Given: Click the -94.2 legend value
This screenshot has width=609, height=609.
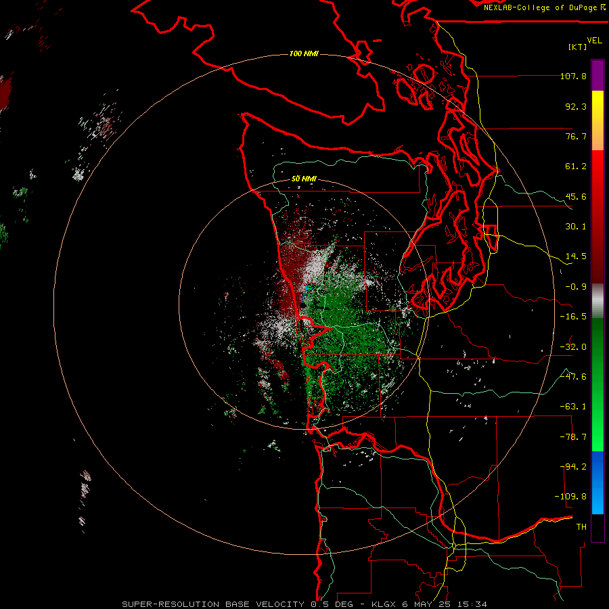Looking at the screenshot, I should (573, 467).
